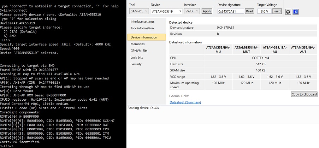This screenshot has width=319, height=148.
Task: Open GPNVM Bits section
Action: 139,51
